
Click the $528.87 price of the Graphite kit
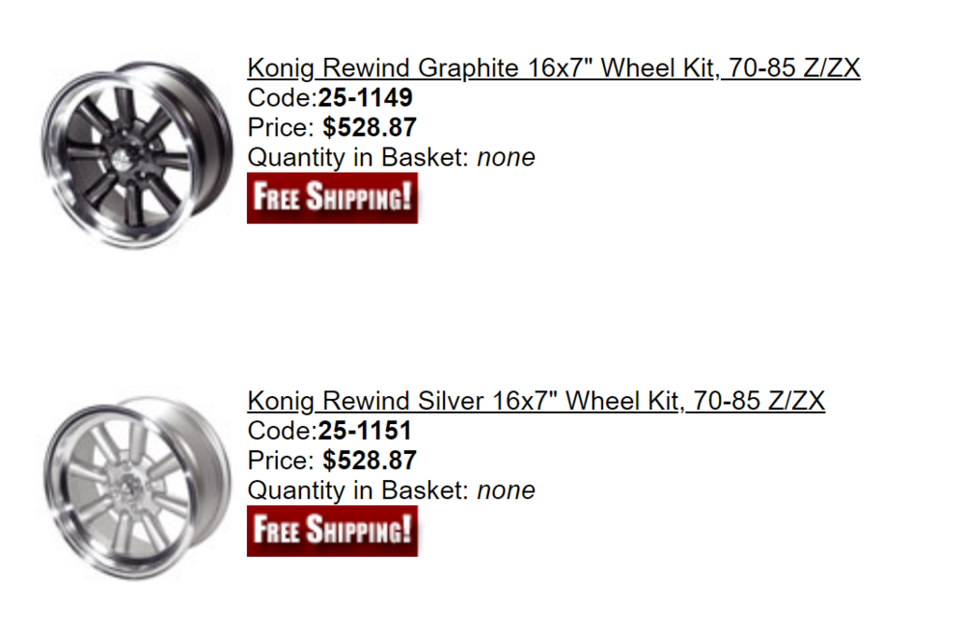(370, 128)
